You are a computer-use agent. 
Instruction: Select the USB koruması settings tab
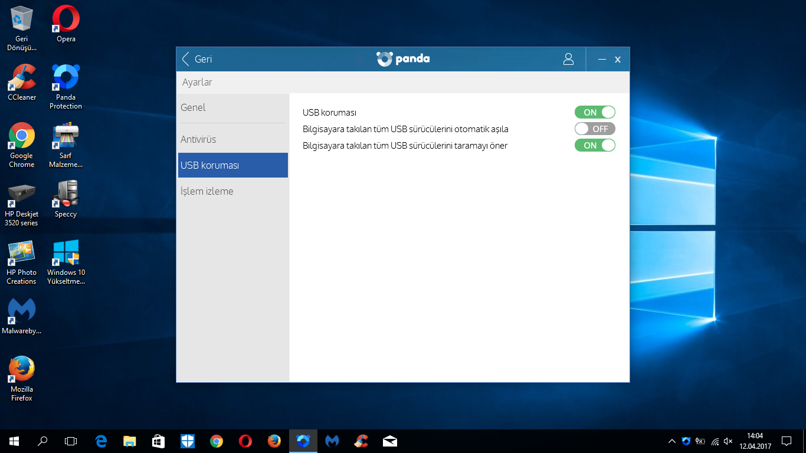232,165
